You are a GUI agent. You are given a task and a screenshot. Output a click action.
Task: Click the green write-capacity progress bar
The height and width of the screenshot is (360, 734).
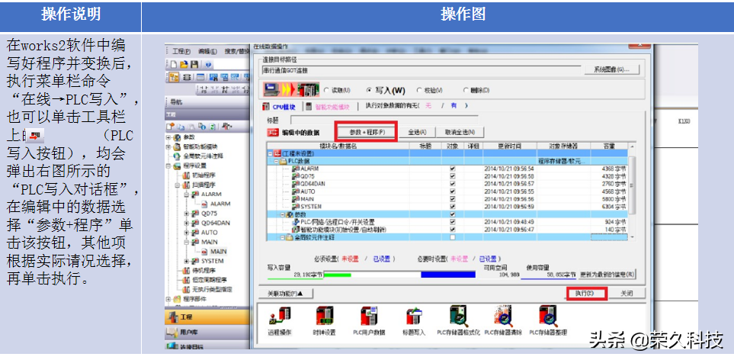click(338, 275)
